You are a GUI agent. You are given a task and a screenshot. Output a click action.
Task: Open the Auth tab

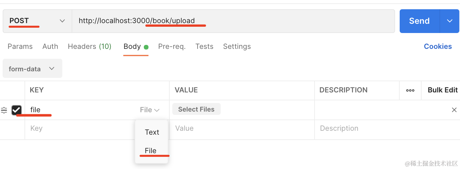[50, 47]
